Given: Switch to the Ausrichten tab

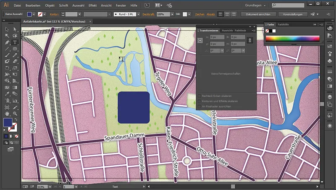Looking at the screenshot, I should [227, 30].
